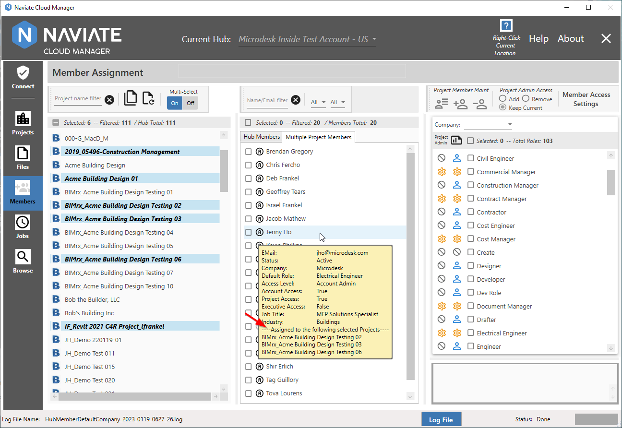Open the Help menu
Image resolution: width=622 pixels, height=428 pixels.
[x=538, y=39]
